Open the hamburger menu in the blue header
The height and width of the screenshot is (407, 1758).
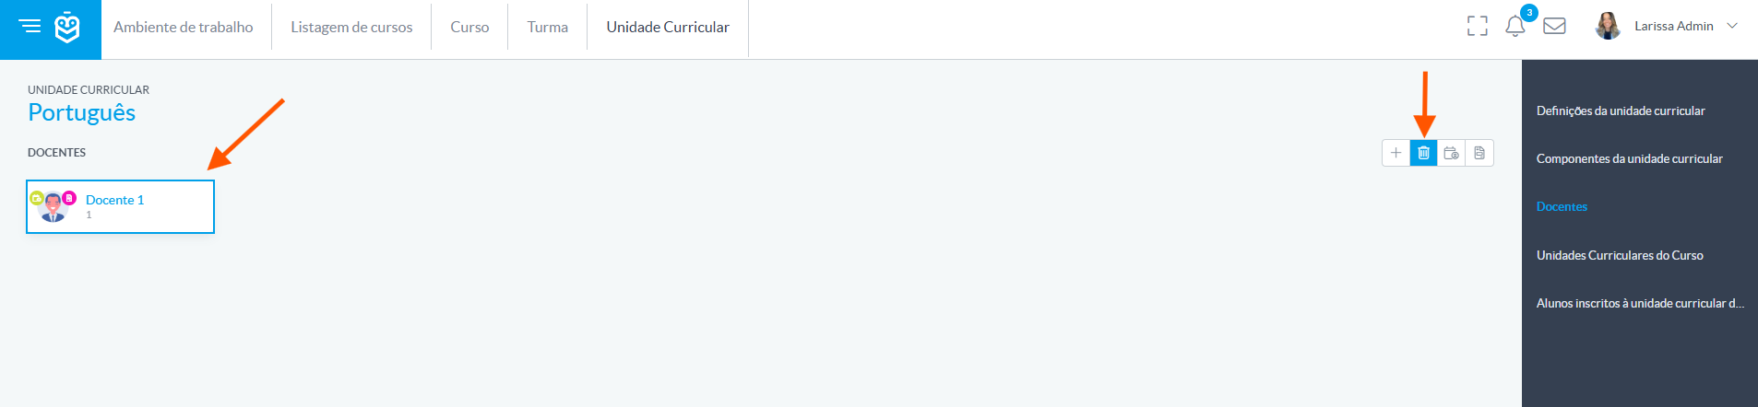click(30, 27)
